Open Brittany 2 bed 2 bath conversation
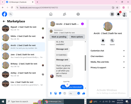The height and width of the screenshot is (104, 131). click(23, 65)
